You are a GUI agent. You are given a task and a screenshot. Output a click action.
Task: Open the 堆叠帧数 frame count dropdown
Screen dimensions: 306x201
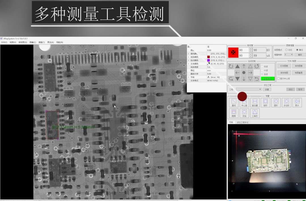pyautogui.click(x=289, y=54)
